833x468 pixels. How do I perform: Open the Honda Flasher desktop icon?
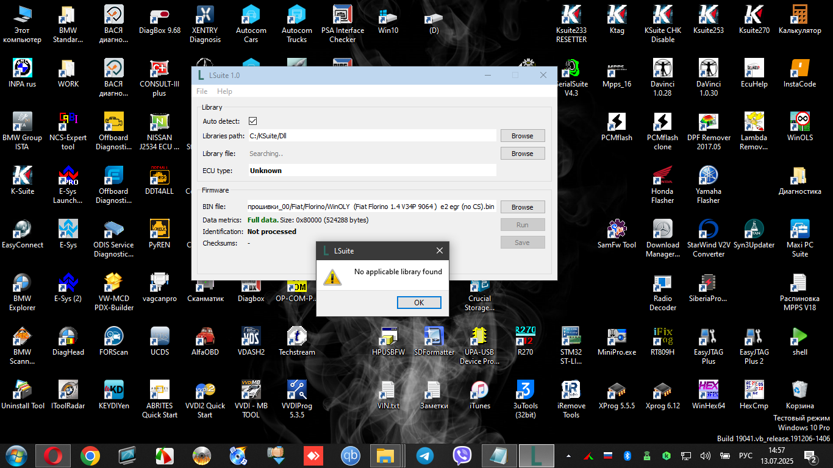tap(663, 185)
